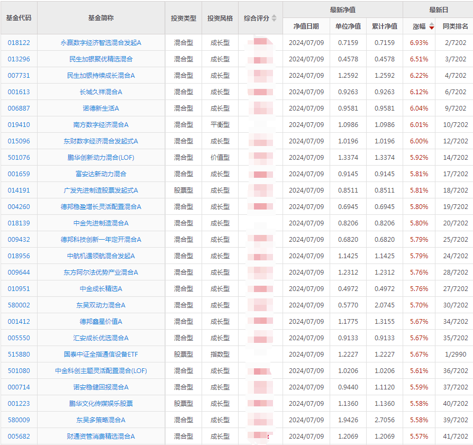
Task: Open fund code 007731
Action: click(x=19, y=76)
